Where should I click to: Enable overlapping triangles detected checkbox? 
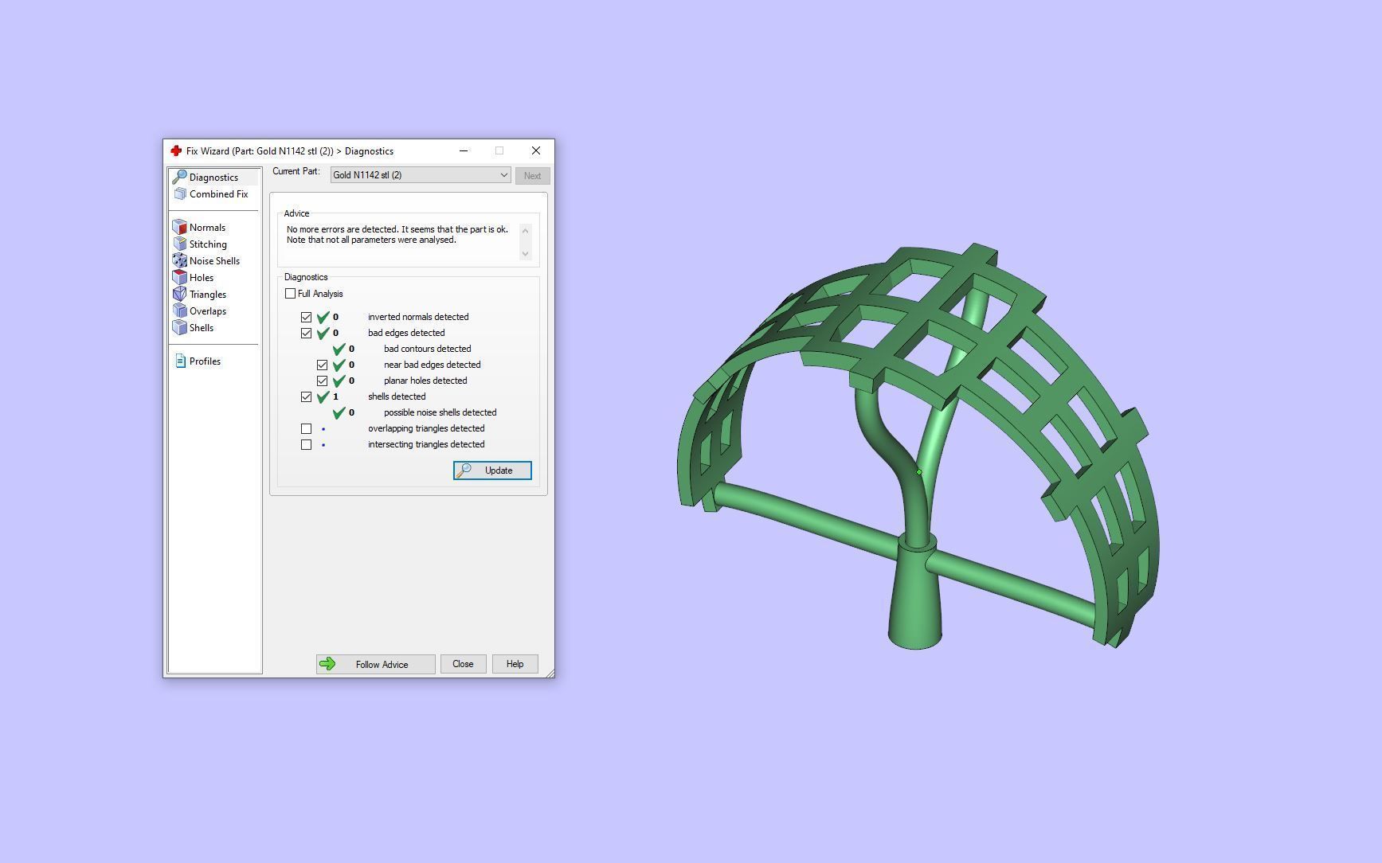(306, 428)
